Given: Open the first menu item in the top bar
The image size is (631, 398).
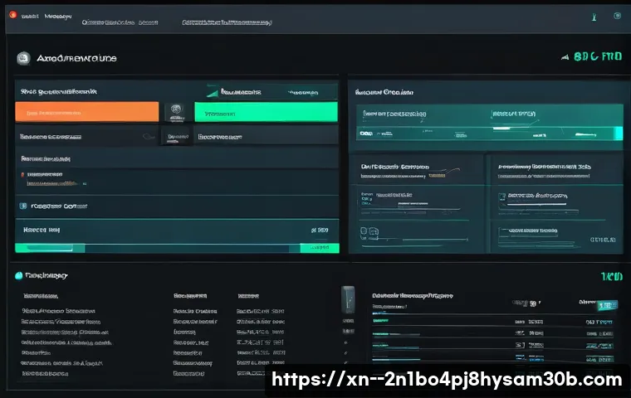Looking at the screenshot, I should coord(30,17).
